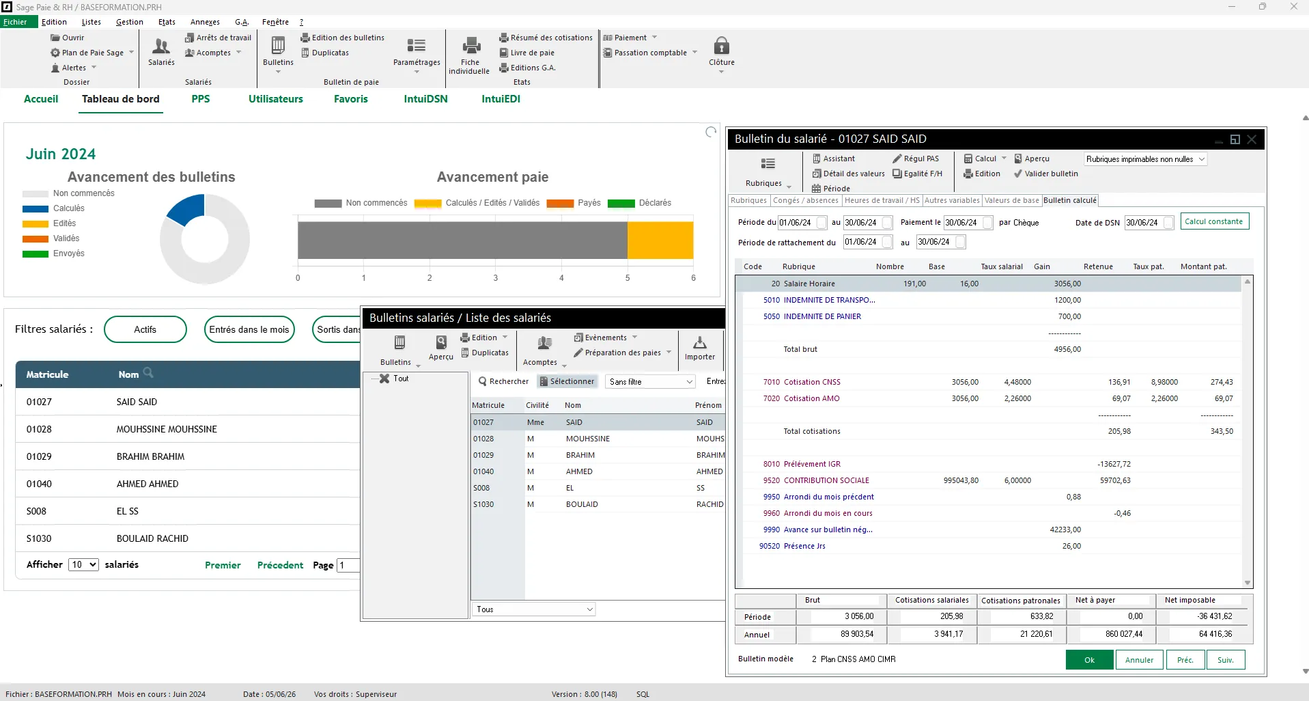Screen dimensions: 1309x701
Task: Open the Gestion menu
Action: (129, 22)
